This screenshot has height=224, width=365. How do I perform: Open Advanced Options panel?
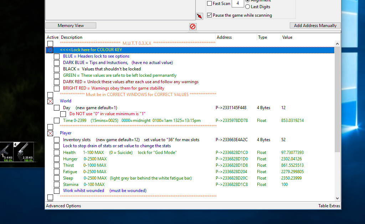click(x=63, y=206)
